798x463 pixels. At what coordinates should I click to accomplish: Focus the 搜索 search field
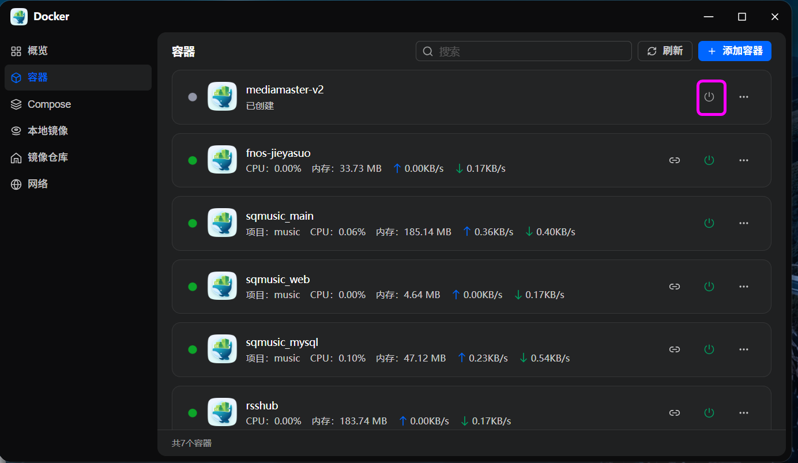pyautogui.click(x=524, y=51)
